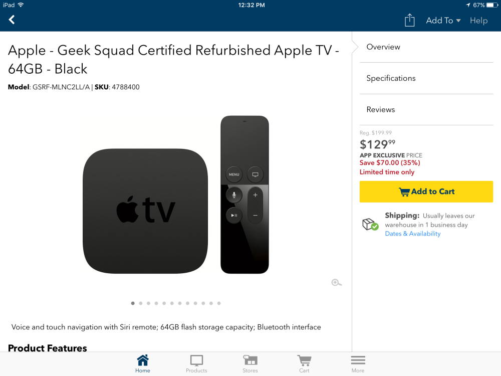Tap the shipping box status icon
Image resolution: width=501 pixels, height=376 pixels.
370,224
